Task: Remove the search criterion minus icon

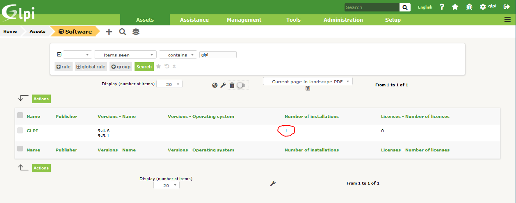Action: pos(59,54)
